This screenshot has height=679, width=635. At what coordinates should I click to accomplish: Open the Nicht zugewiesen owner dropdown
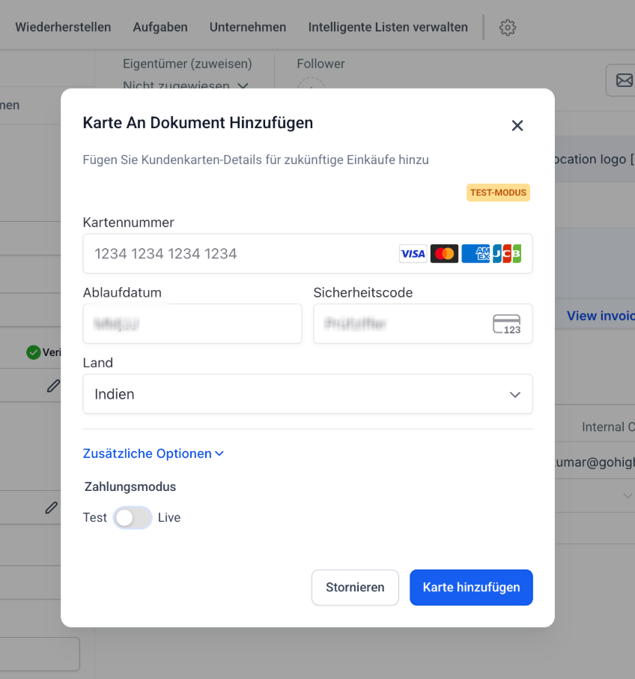point(185,85)
